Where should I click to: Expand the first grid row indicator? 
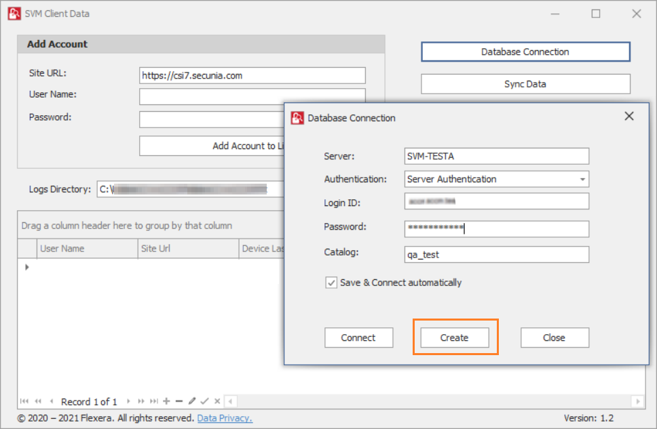pyautogui.click(x=27, y=267)
